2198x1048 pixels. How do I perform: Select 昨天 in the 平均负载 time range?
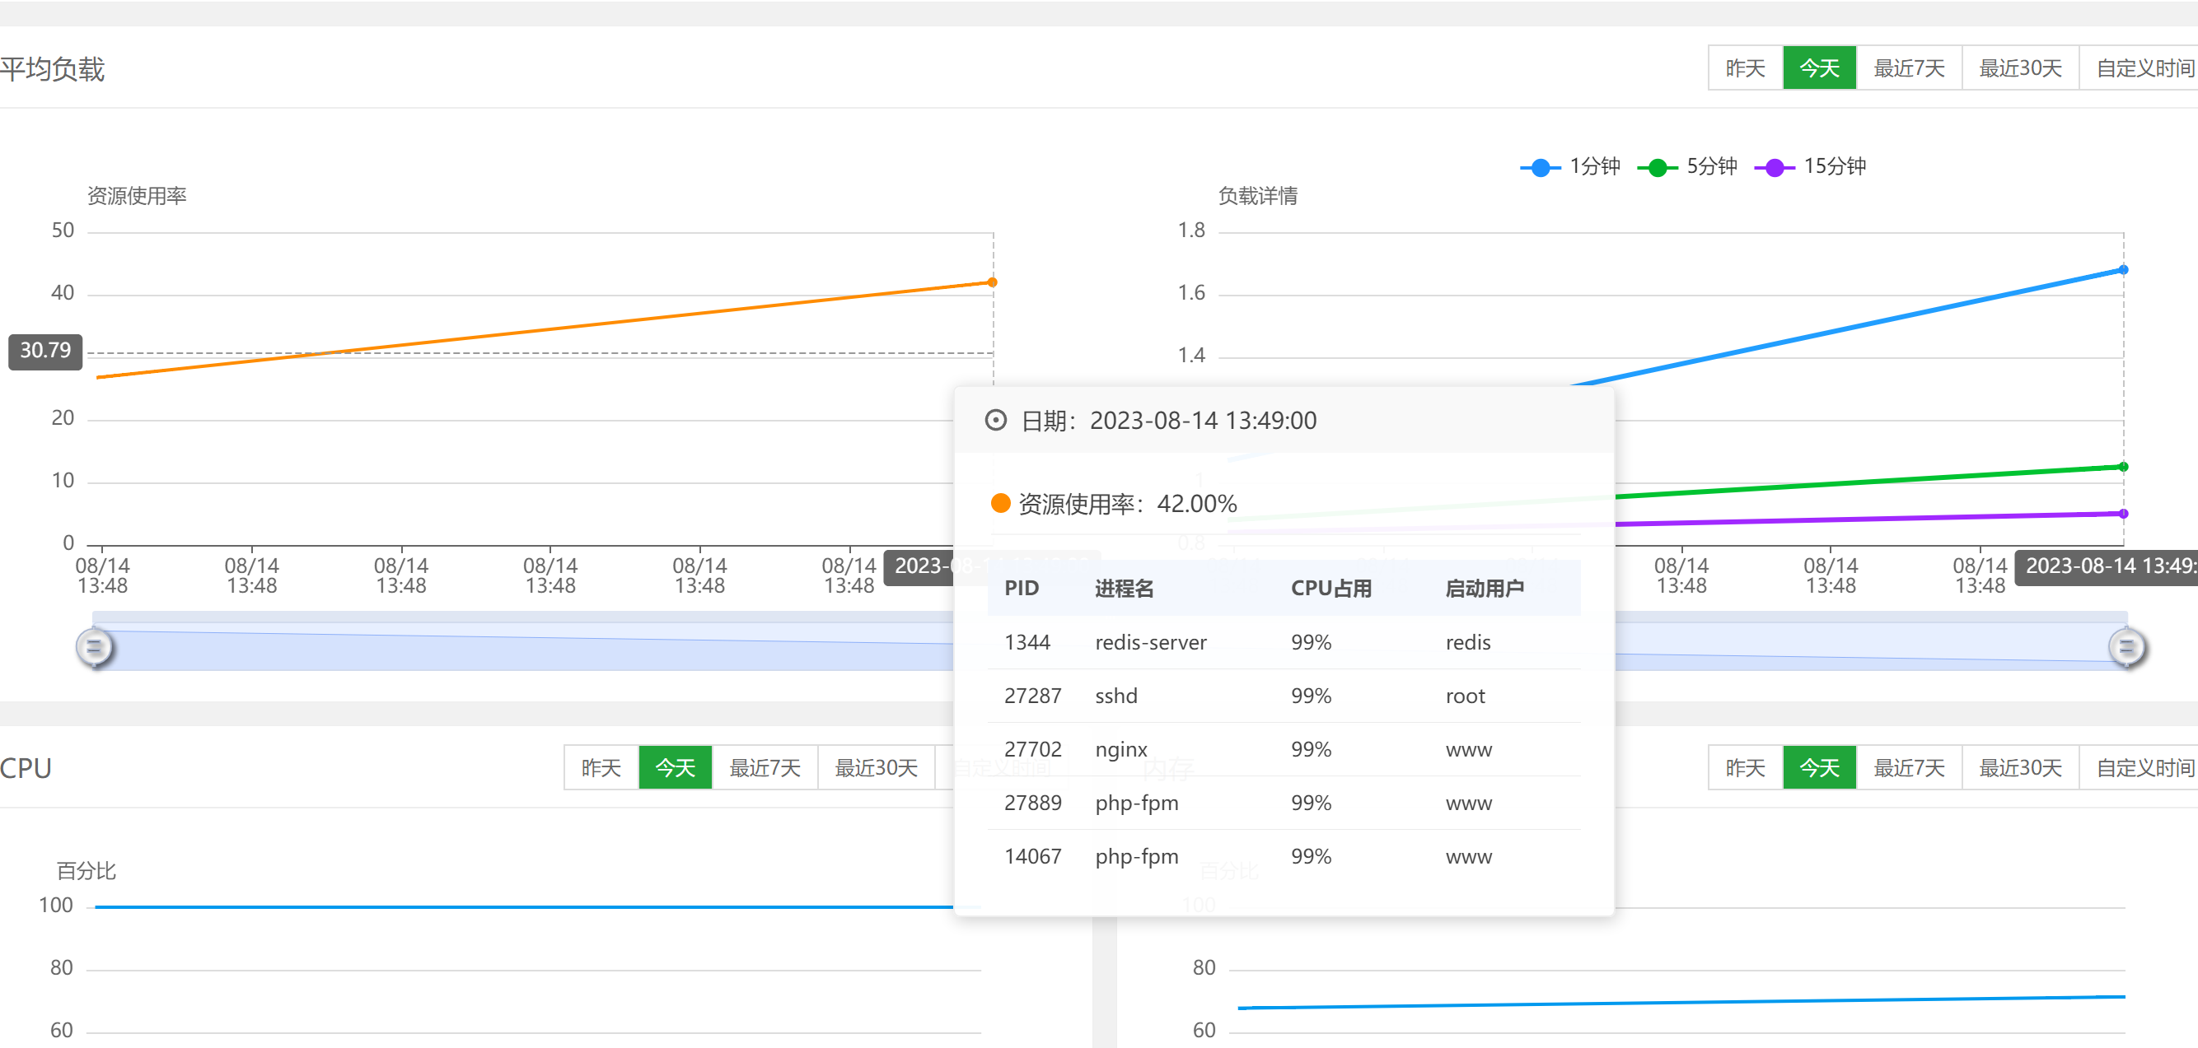click(1745, 68)
